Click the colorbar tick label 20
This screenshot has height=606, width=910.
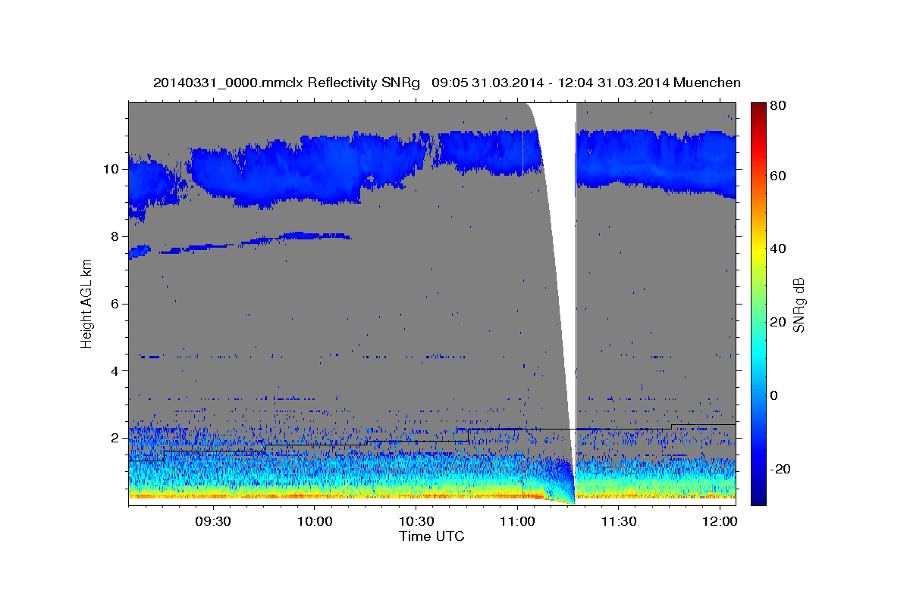click(778, 322)
